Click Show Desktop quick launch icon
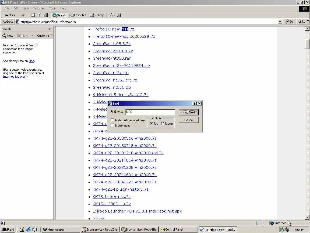Viewport: 310px width, 233px height. (x=22, y=230)
